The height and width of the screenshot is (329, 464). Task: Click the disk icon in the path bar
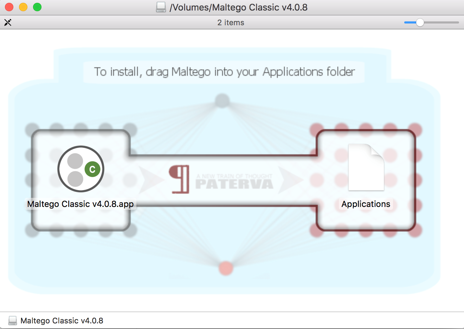13,321
